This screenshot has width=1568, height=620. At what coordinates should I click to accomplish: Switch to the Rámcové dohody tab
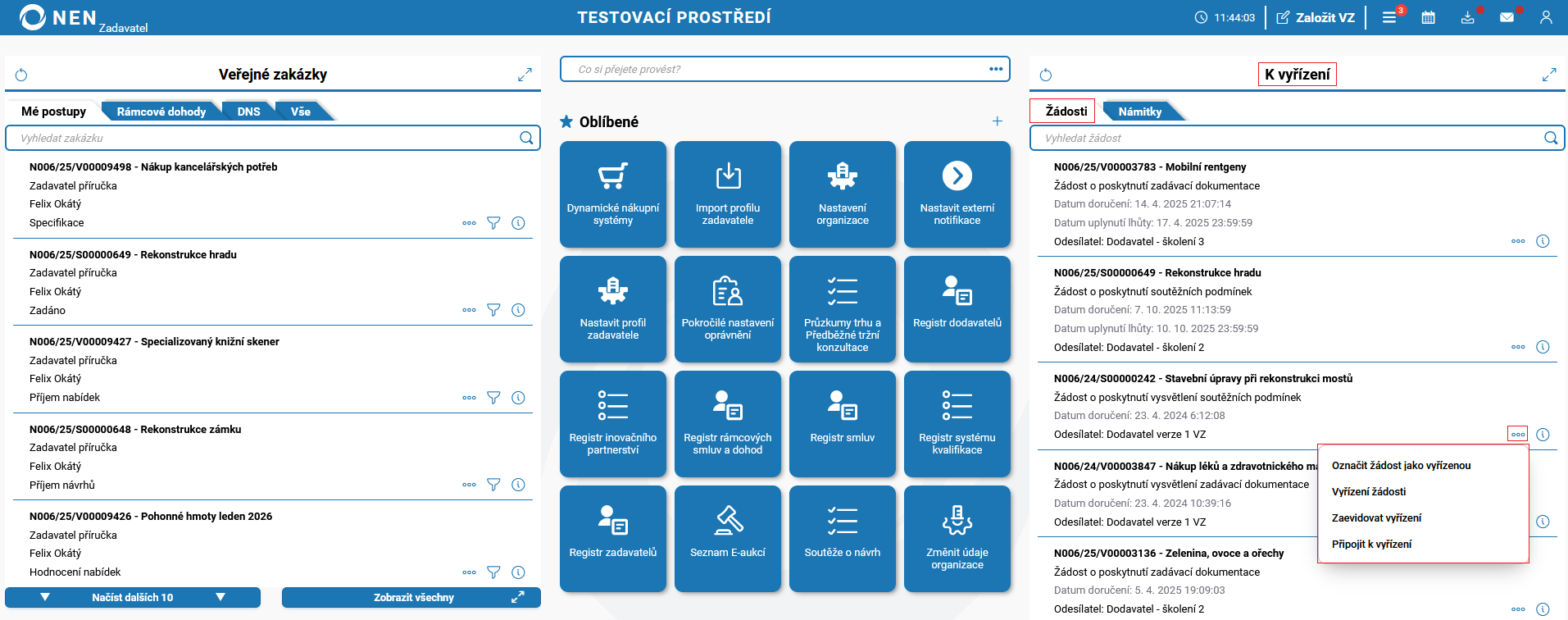(161, 112)
